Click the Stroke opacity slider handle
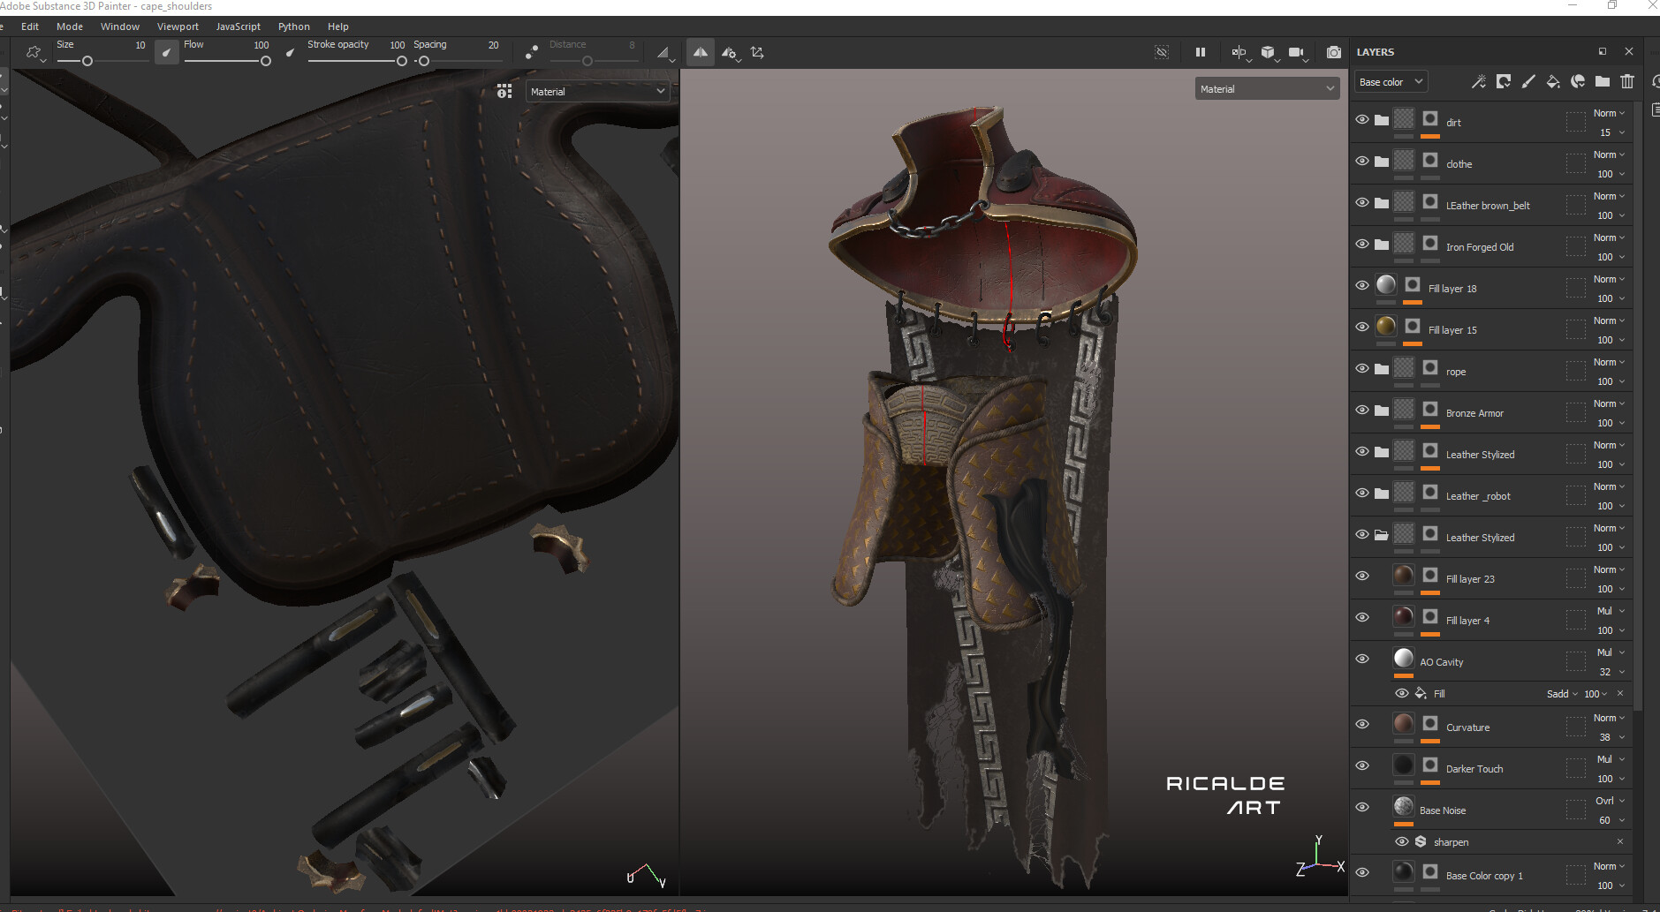 (x=402, y=61)
